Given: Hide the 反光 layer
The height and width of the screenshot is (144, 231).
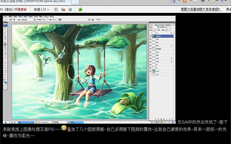Looking at the screenshot, I should coord(150,43).
